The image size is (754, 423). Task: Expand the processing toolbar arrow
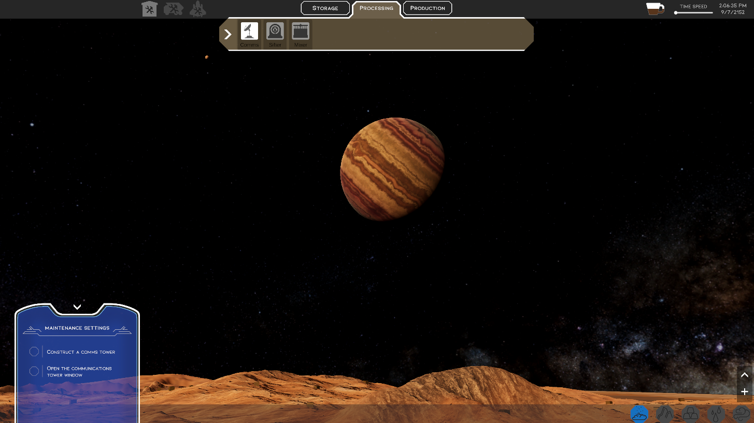[x=227, y=34]
